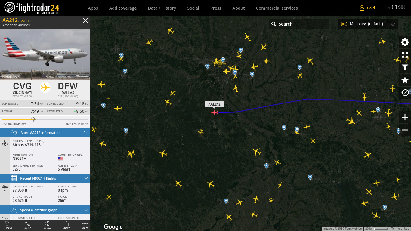Toggle fullscreen map icon

405,55
